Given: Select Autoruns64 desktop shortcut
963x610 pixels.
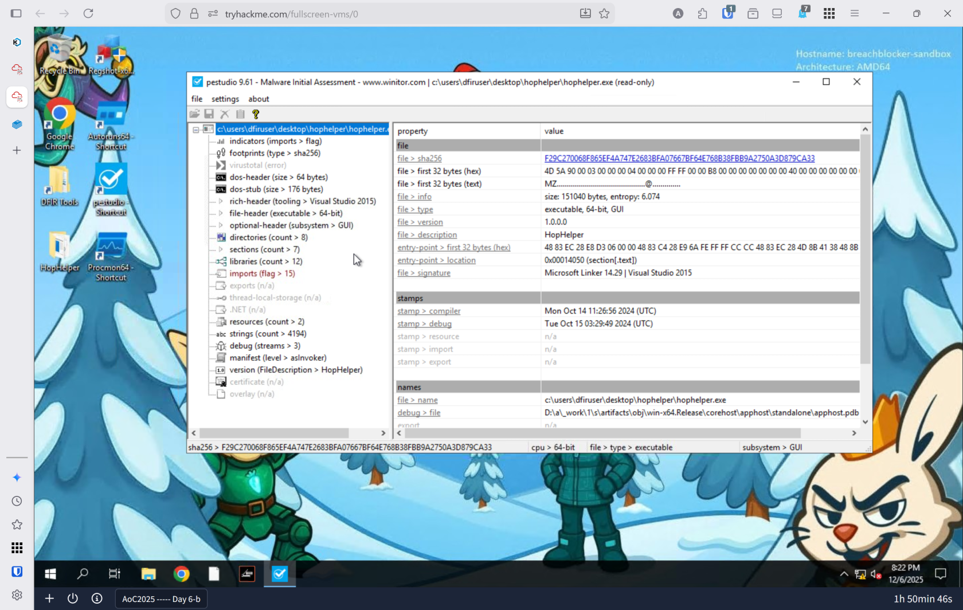Looking at the screenshot, I should [x=111, y=126].
